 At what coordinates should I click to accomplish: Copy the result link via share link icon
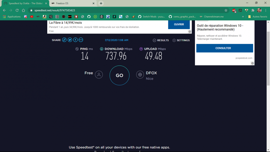point(64,40)
